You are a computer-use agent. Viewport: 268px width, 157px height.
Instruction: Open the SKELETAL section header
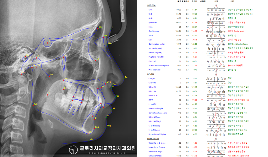(151, 5)
